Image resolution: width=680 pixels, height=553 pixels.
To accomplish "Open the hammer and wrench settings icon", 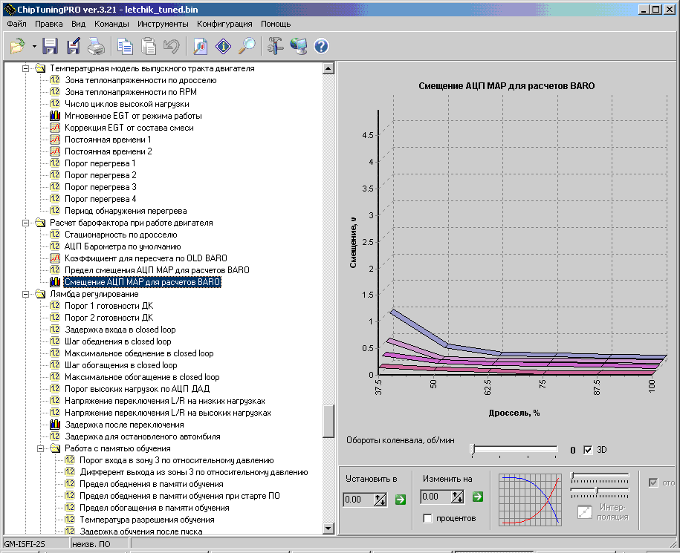I will point(276,47).
